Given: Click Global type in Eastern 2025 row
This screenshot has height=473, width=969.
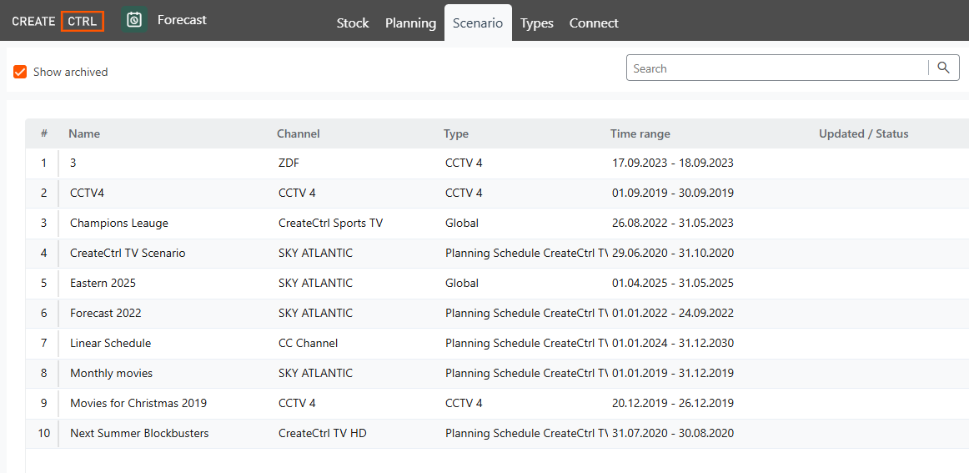Looking at the screenshot, I should [462, 283].
